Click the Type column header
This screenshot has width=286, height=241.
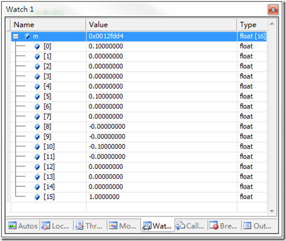tap(252, 25)
